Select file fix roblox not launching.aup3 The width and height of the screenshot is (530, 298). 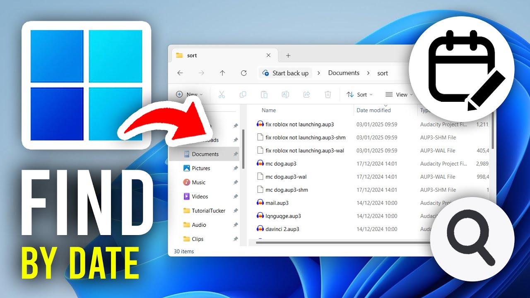click(x=300, y=124)
